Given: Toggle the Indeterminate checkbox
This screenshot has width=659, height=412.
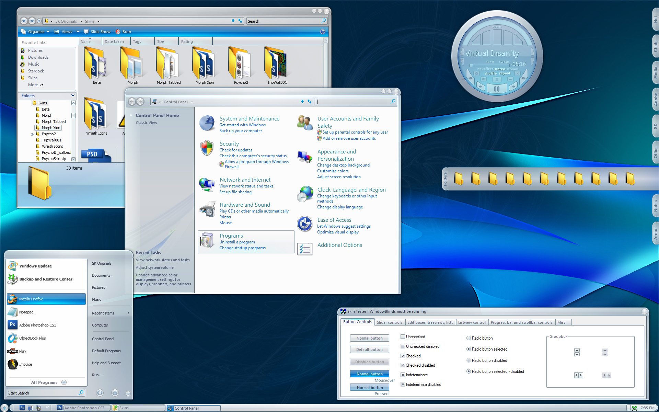Looking at the screenshot, I should [x=403, y=375].
